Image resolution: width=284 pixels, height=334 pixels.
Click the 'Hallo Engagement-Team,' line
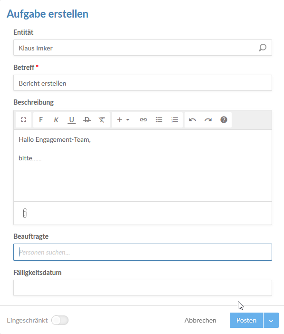click(x=55, y=139)
